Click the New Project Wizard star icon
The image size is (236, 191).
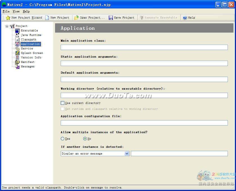click(x=8, y=18)
